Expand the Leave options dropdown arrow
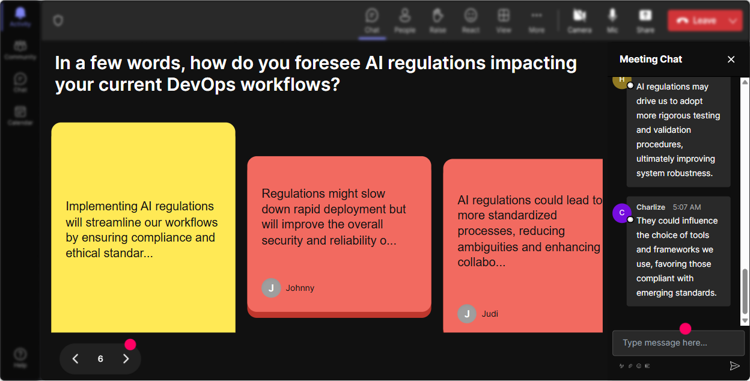The width and height of the screenshot is (750, 381). [x=733, y=20]
